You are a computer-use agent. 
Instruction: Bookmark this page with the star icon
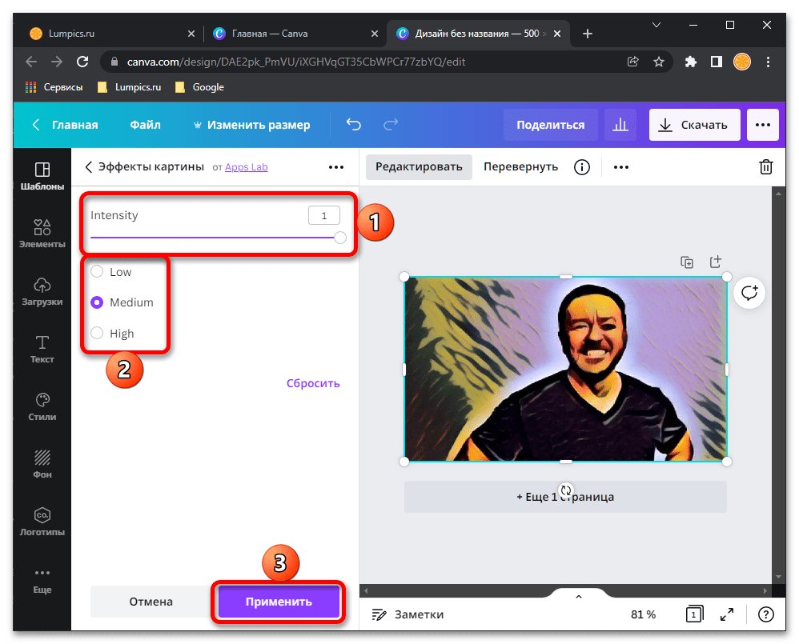click(x=659, y=62)
